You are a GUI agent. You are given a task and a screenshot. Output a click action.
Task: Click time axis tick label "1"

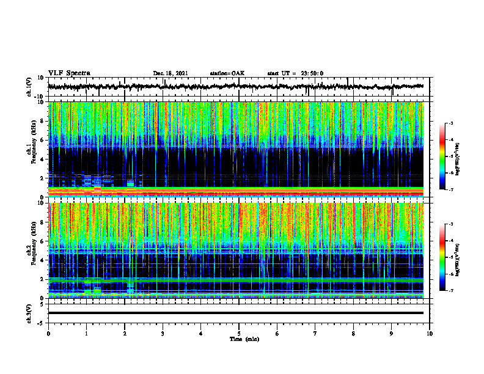(86, 334)
